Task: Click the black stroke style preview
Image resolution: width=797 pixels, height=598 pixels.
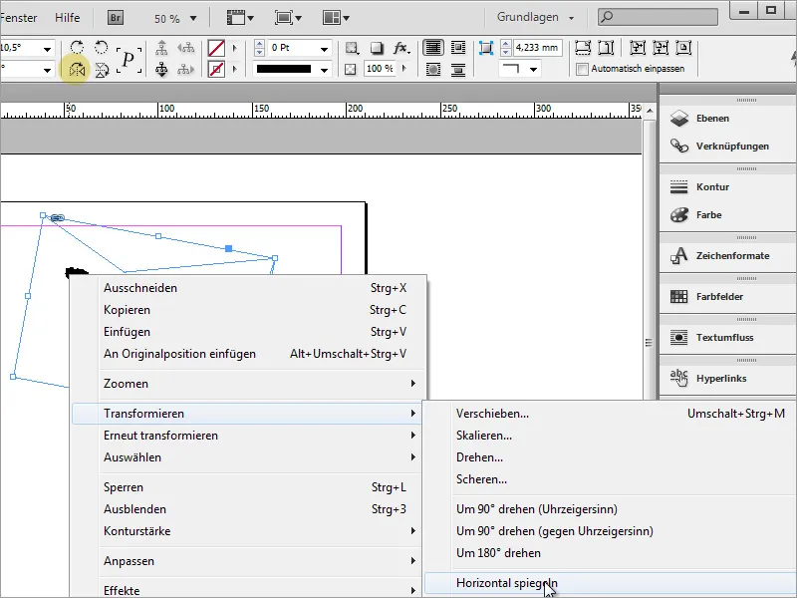Action: pos(284,69)
